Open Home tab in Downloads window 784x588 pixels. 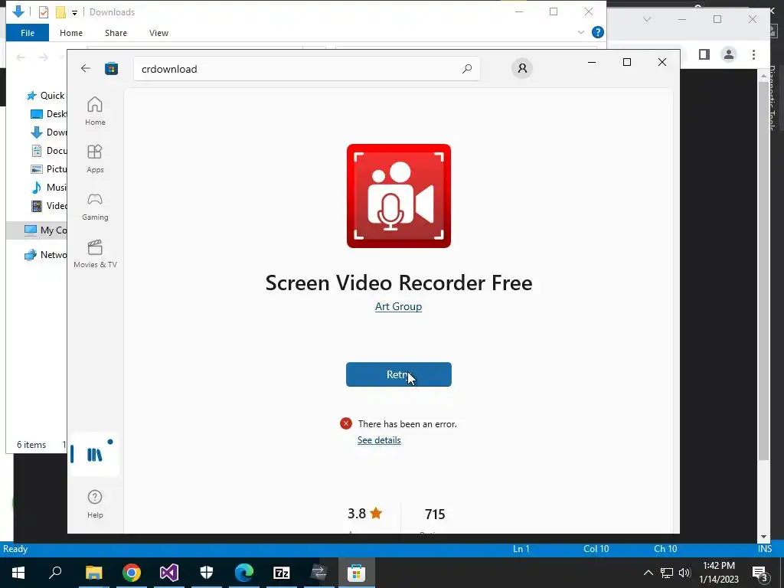71,33
